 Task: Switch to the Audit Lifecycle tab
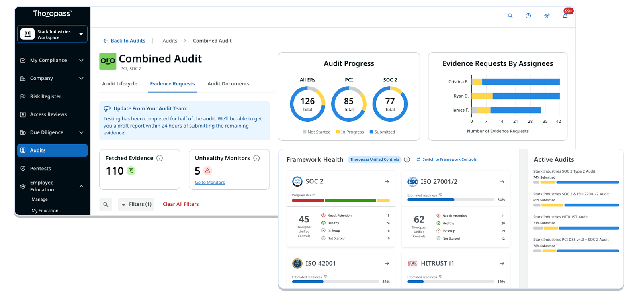tap(120, 84)
